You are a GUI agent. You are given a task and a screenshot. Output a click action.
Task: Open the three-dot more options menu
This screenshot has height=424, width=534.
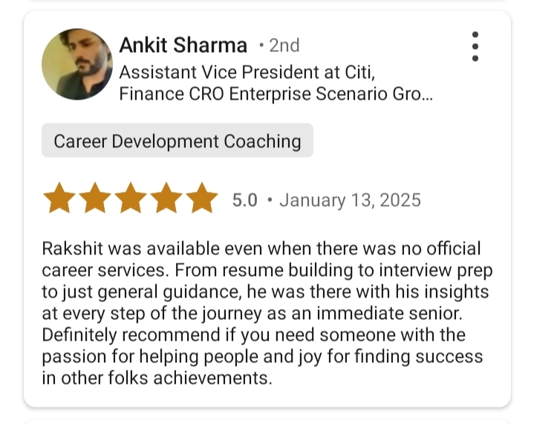[x=475, y=47]
